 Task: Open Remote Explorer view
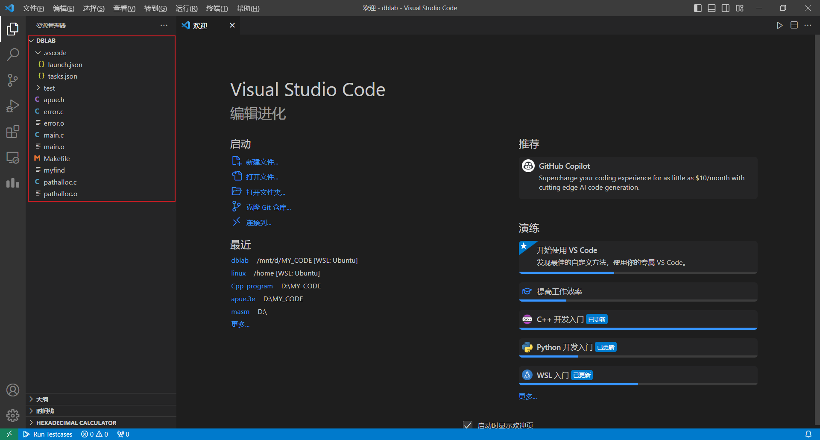[13, 158]
